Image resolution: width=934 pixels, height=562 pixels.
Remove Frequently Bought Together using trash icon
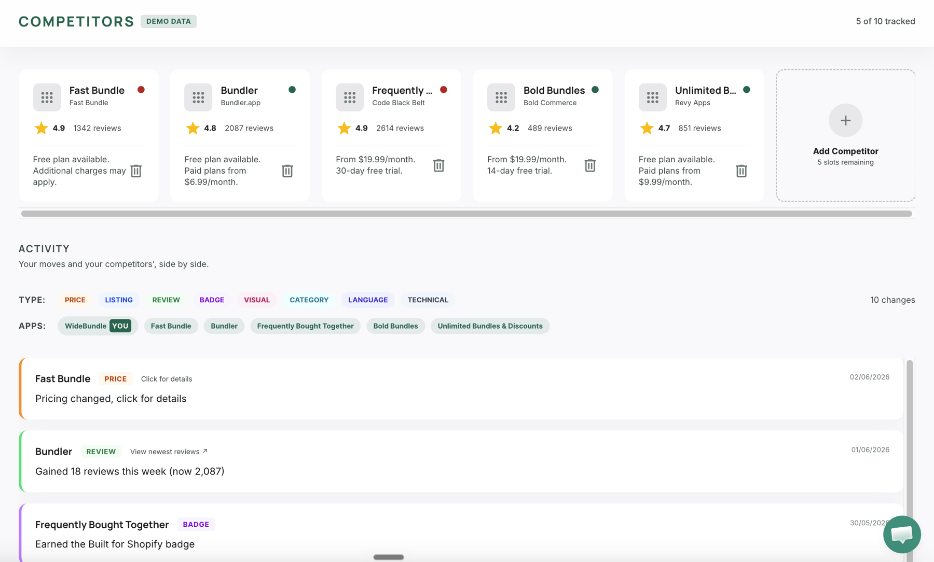(x=439, y=165)
